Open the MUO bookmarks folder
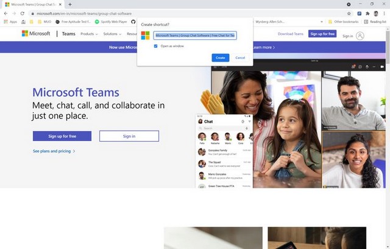 point(44,22)
